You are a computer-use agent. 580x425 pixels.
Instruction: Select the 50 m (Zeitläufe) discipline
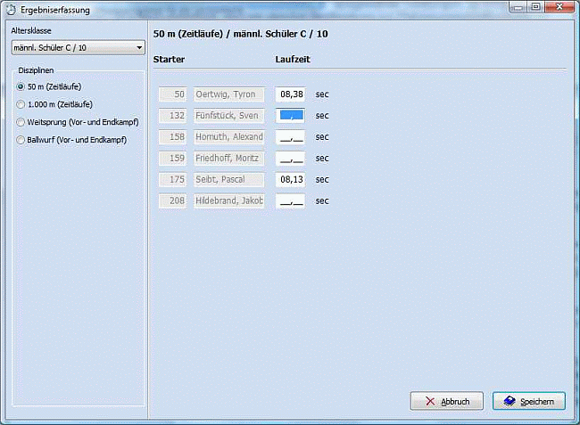tap(21, 86)
